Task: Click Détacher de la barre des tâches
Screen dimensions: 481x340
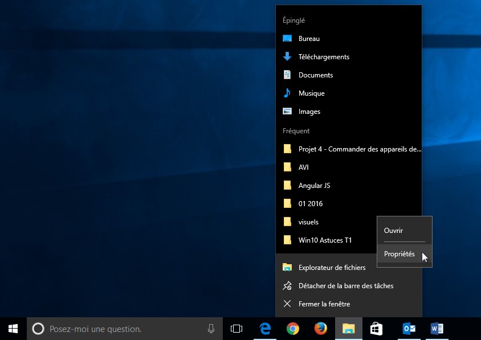Action: point(345,286)
